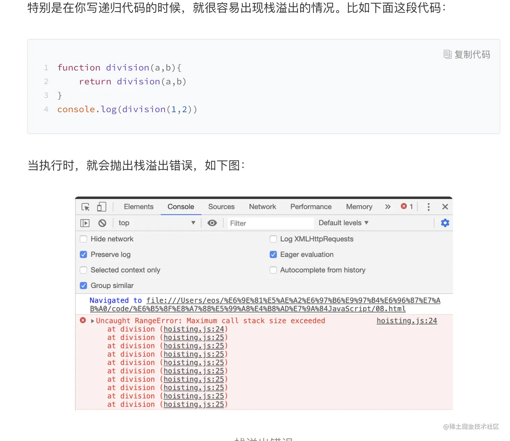Open the DevTools three-dot menu
The image size is (510, 441).
pyautogui.click(x=428, y=207)
